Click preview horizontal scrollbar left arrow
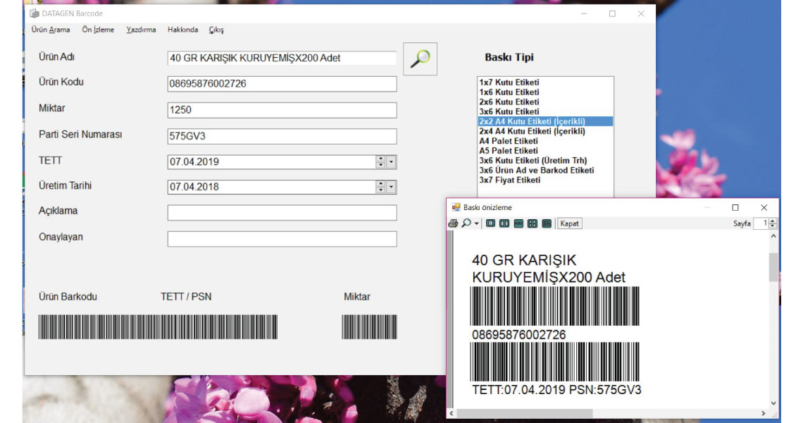This screenshot has height=423, width=803. click(452, 413)
